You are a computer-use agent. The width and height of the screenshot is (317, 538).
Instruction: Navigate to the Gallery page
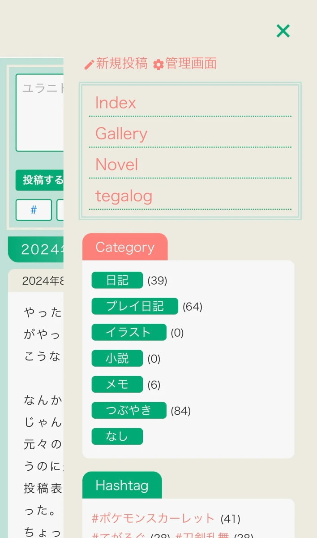tap(121, 134)
